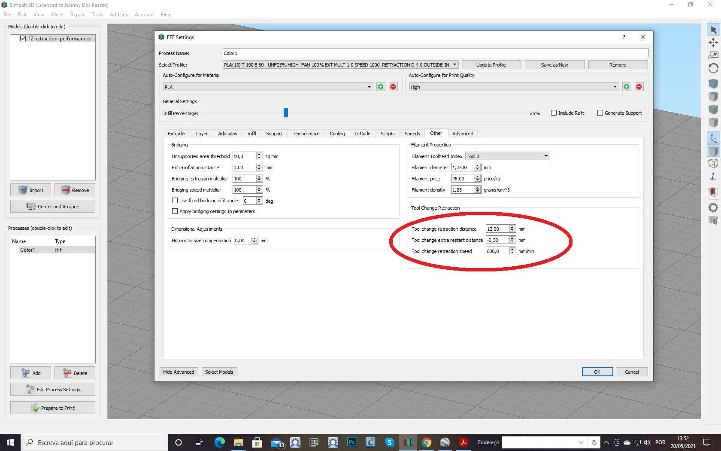Click OK in FFF Settings
This screenshot has width=721, height=451.
pyautogui.click(x=597, y=372)
